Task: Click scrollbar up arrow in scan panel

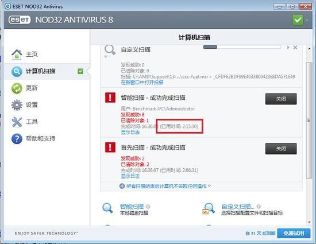Action: pyautogui.click(x=309, y=49)
